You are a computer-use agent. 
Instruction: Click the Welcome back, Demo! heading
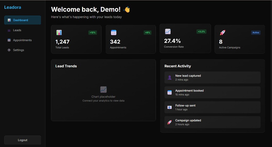pos(86,9)
